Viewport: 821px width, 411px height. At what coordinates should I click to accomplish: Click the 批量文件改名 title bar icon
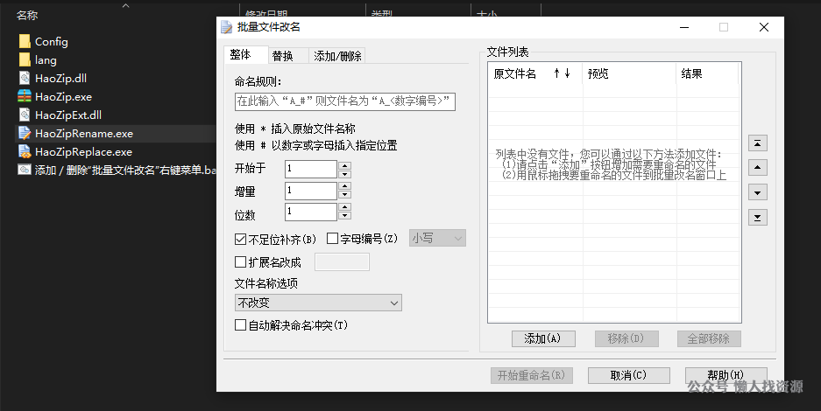pos(226,27)
